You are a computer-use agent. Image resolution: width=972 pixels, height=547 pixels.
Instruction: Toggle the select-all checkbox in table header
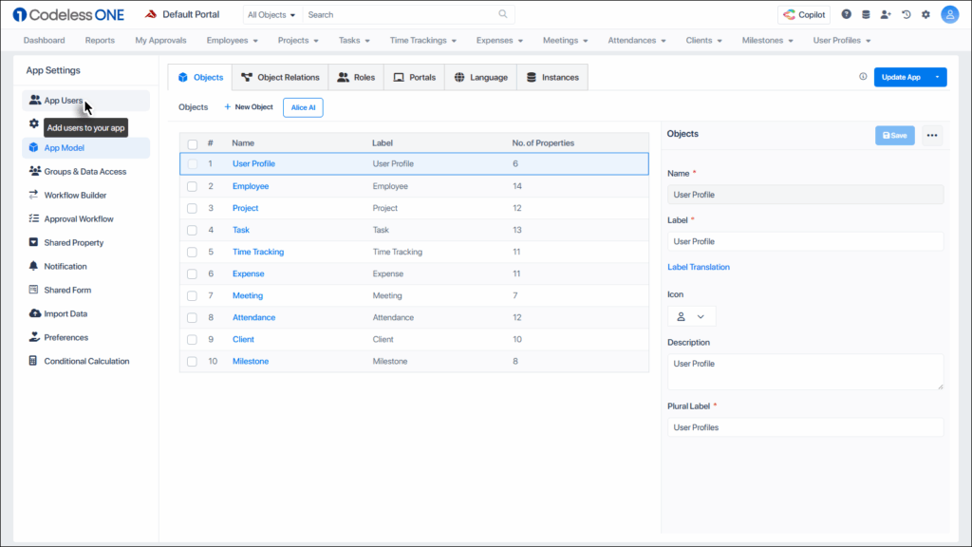click(x=192, y=144)
